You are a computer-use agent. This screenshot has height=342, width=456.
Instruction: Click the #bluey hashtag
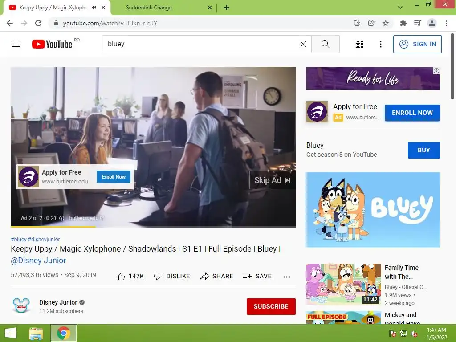(19, 239)
